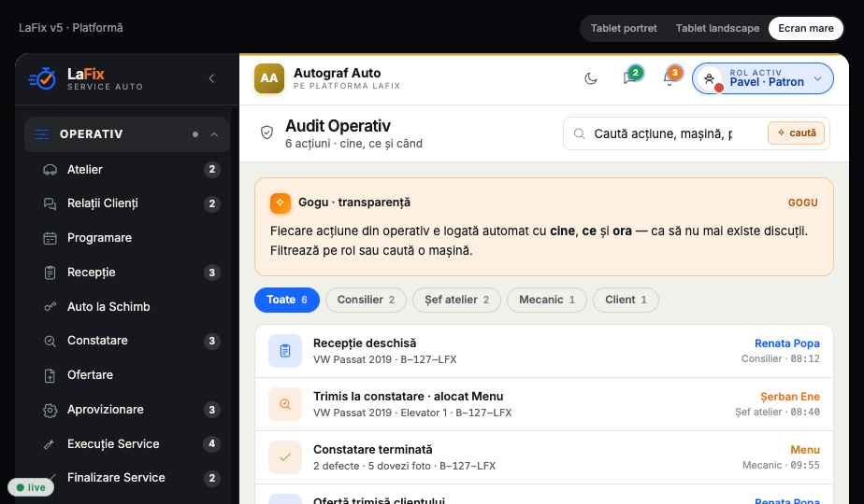864x504 pixels.
Task: Open Execuție Service in the sidebar
Action: (127, 443)
